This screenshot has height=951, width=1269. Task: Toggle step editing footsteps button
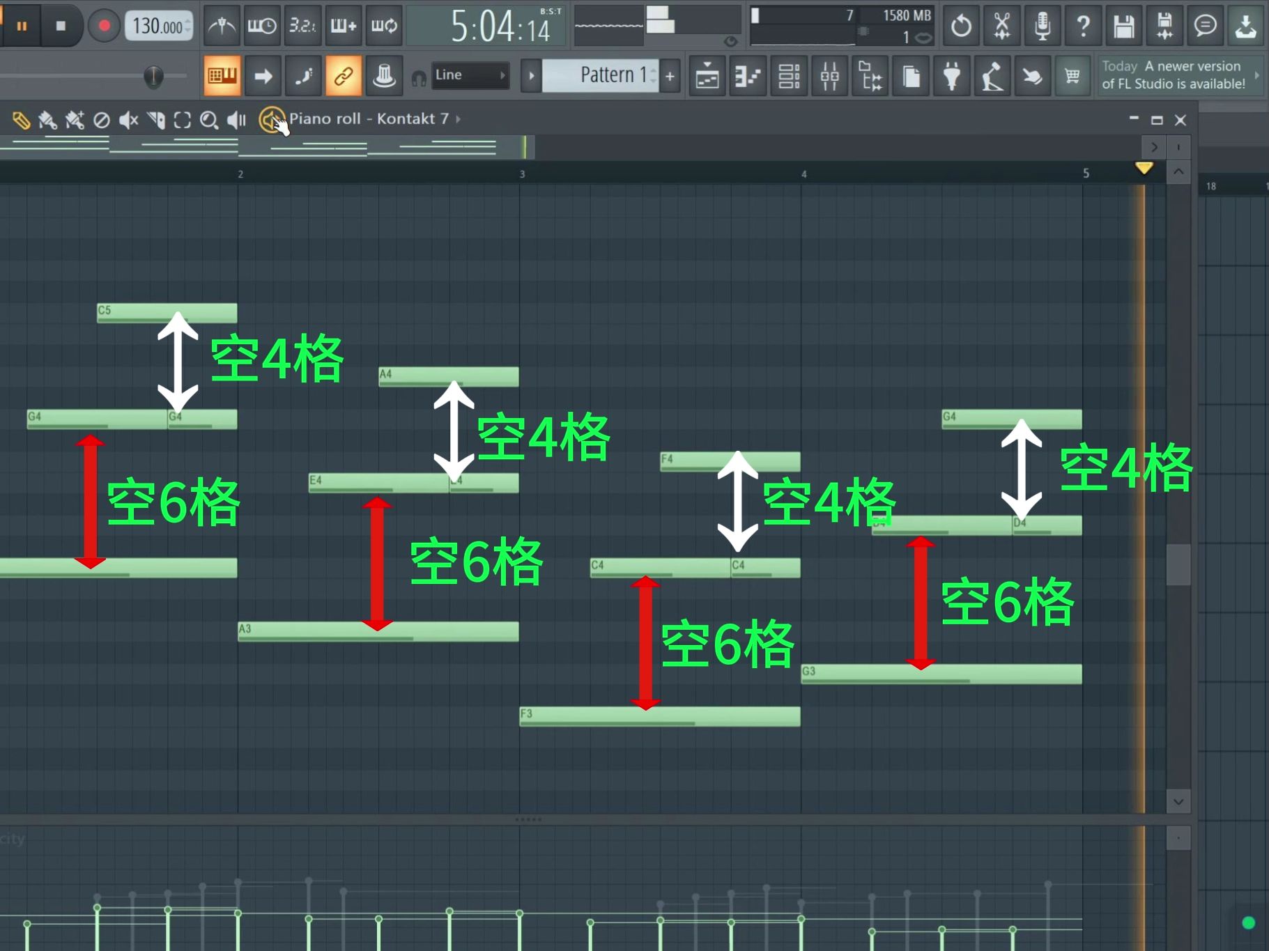point(303,75)
